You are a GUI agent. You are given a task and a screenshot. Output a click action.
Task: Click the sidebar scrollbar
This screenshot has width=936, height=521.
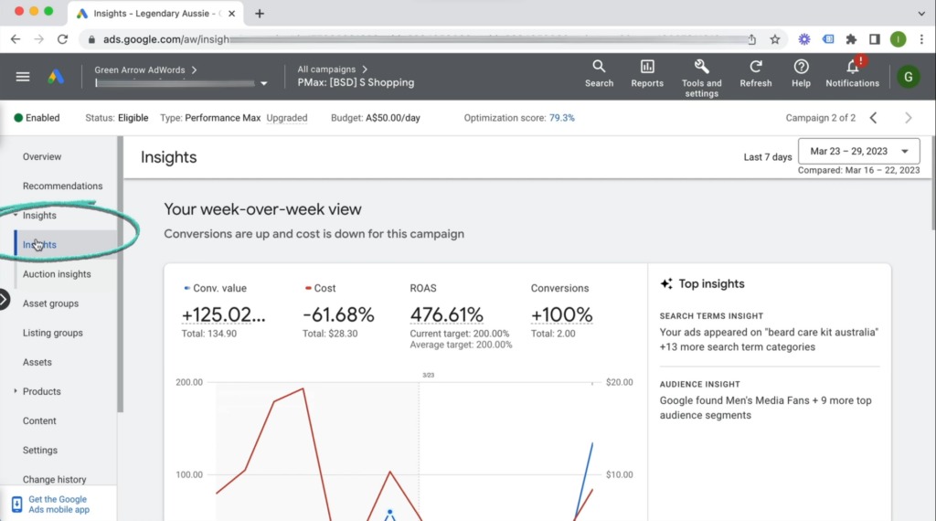(120, 274)
